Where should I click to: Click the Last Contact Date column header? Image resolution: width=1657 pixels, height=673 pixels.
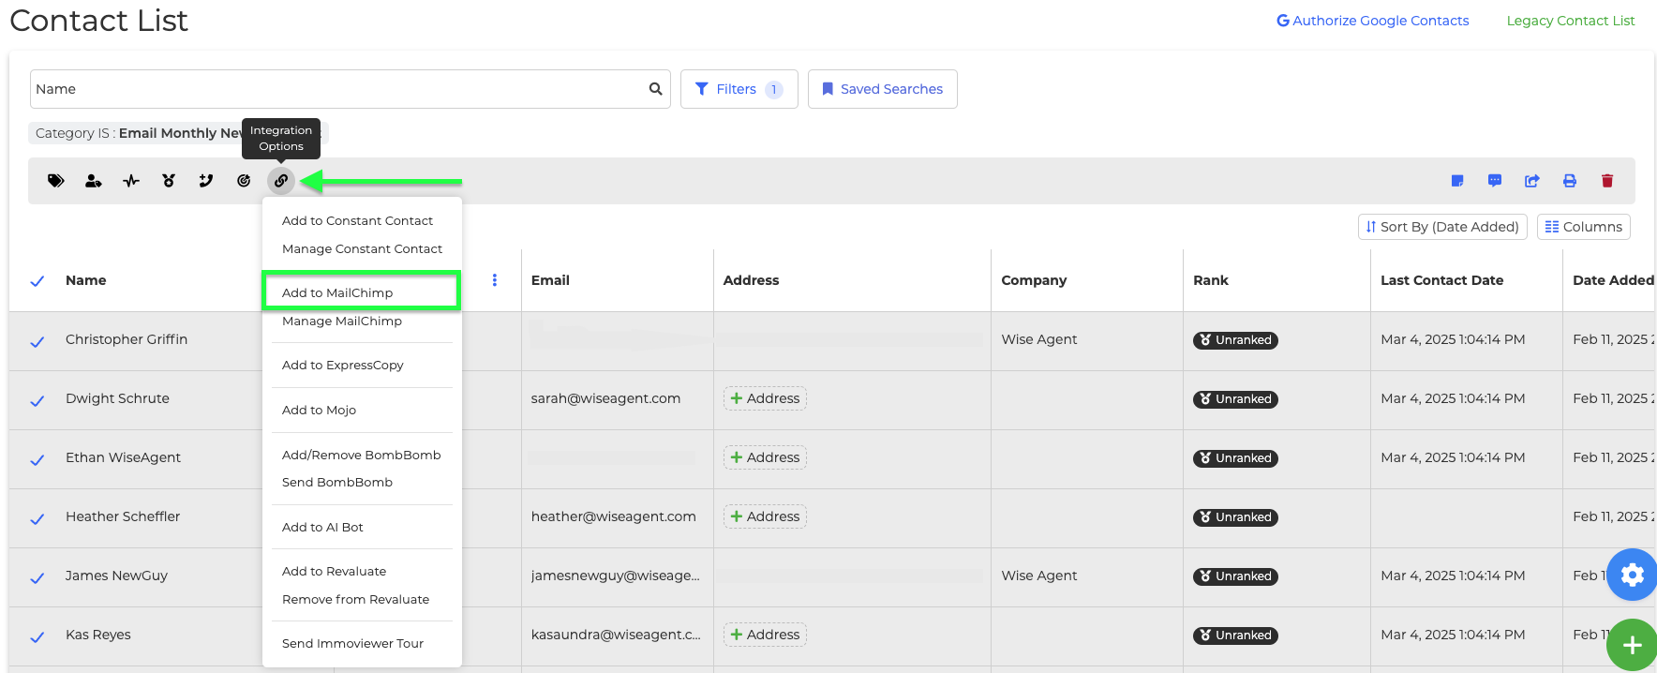[1441, 280]
